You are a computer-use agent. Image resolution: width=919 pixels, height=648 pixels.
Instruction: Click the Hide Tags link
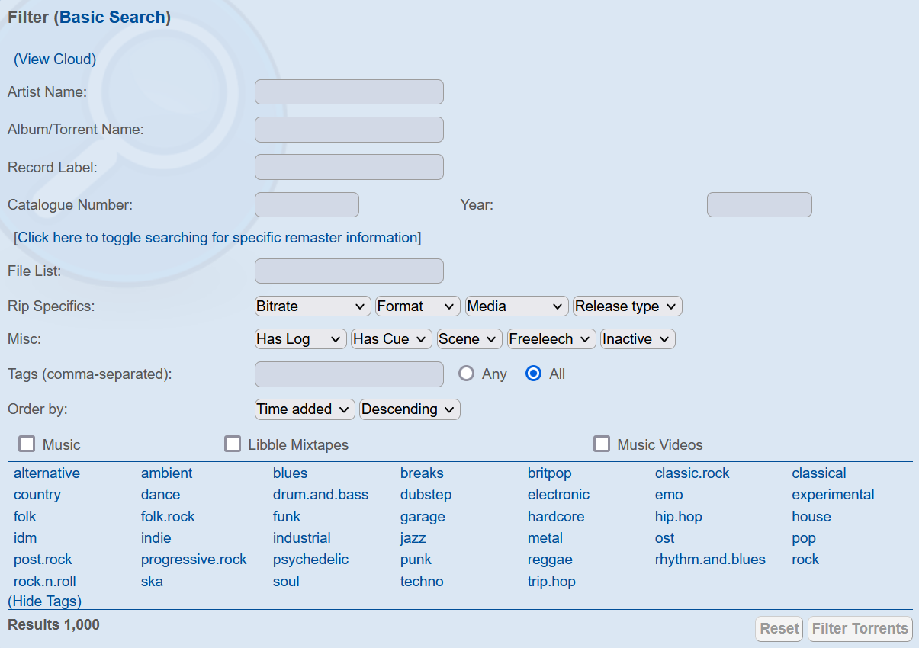(44, 601)
